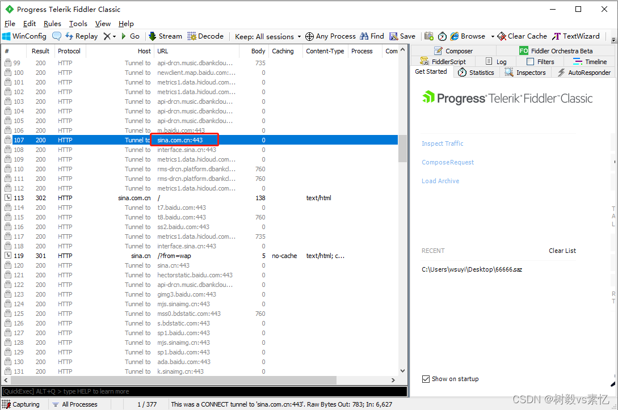Click the Inspect Traffic link
The image size is (618, 410).
tap(442, 143)
